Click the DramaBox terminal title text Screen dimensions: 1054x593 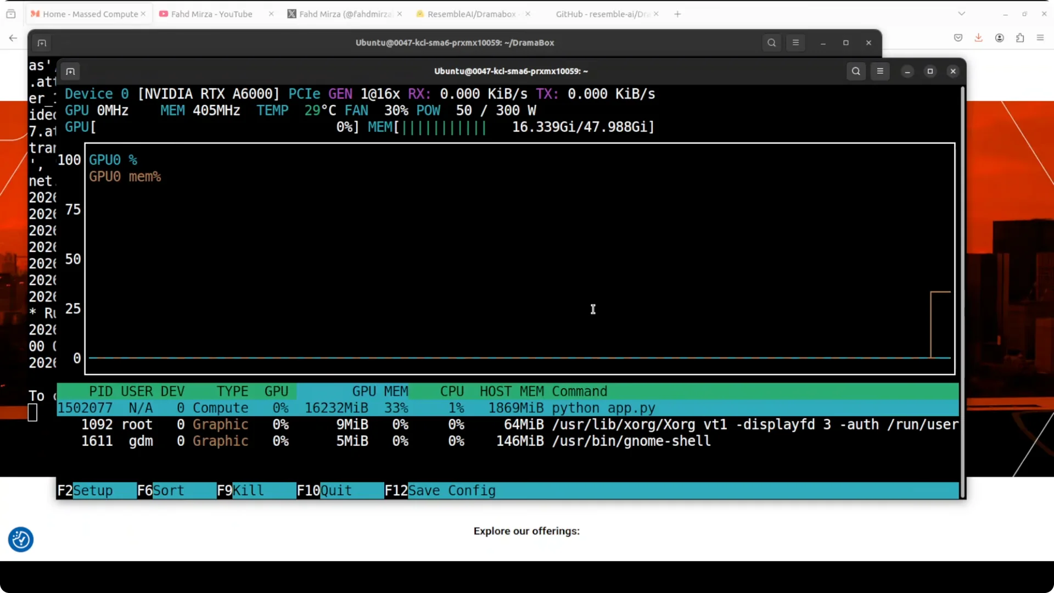[455, 43]
